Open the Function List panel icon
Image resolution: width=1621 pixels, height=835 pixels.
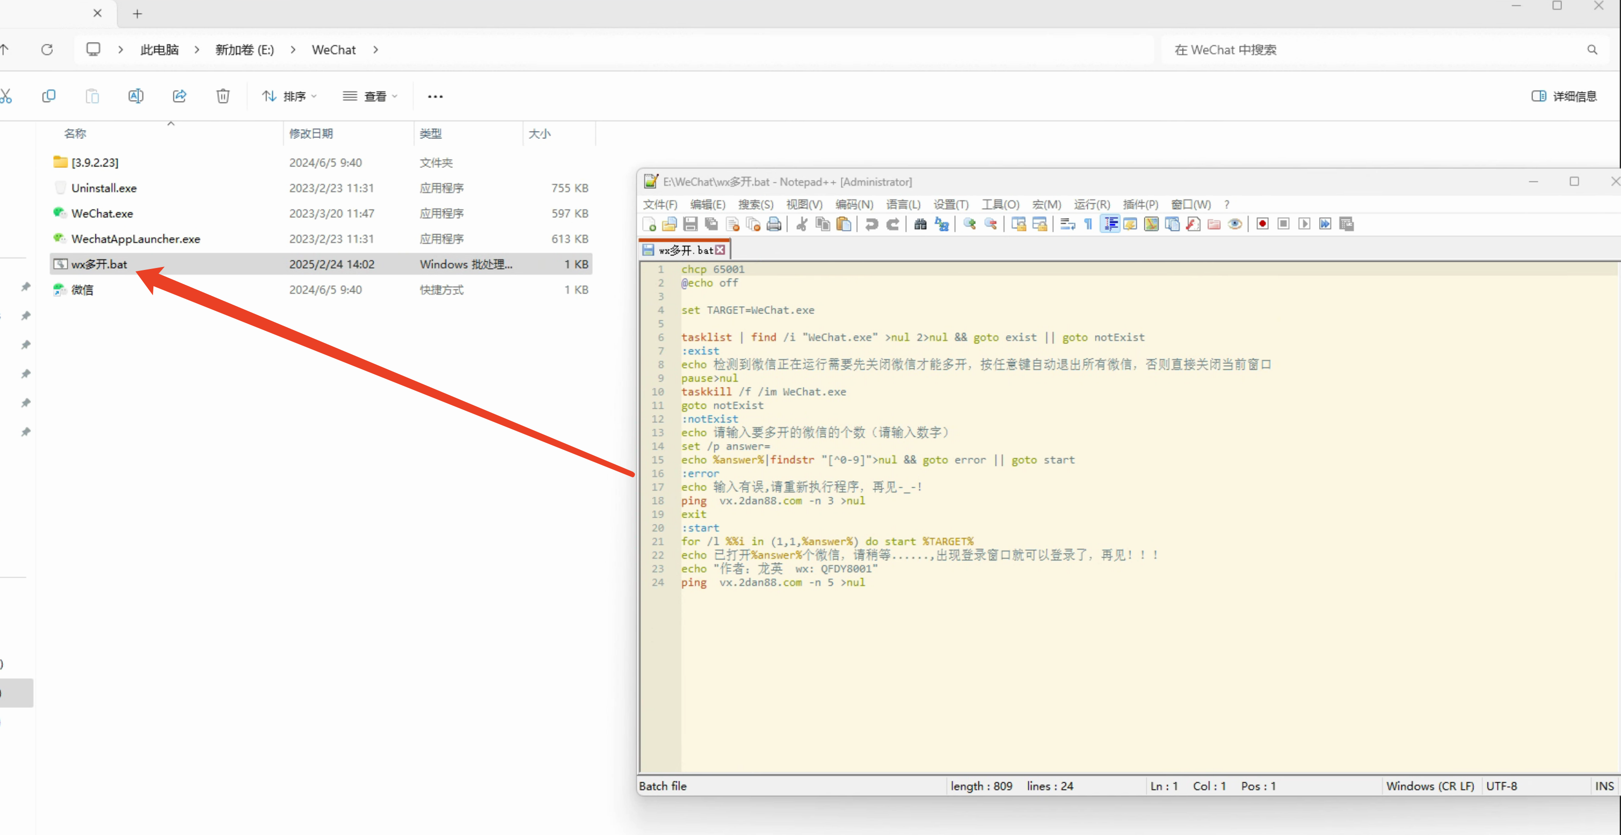coord(1193,224)
